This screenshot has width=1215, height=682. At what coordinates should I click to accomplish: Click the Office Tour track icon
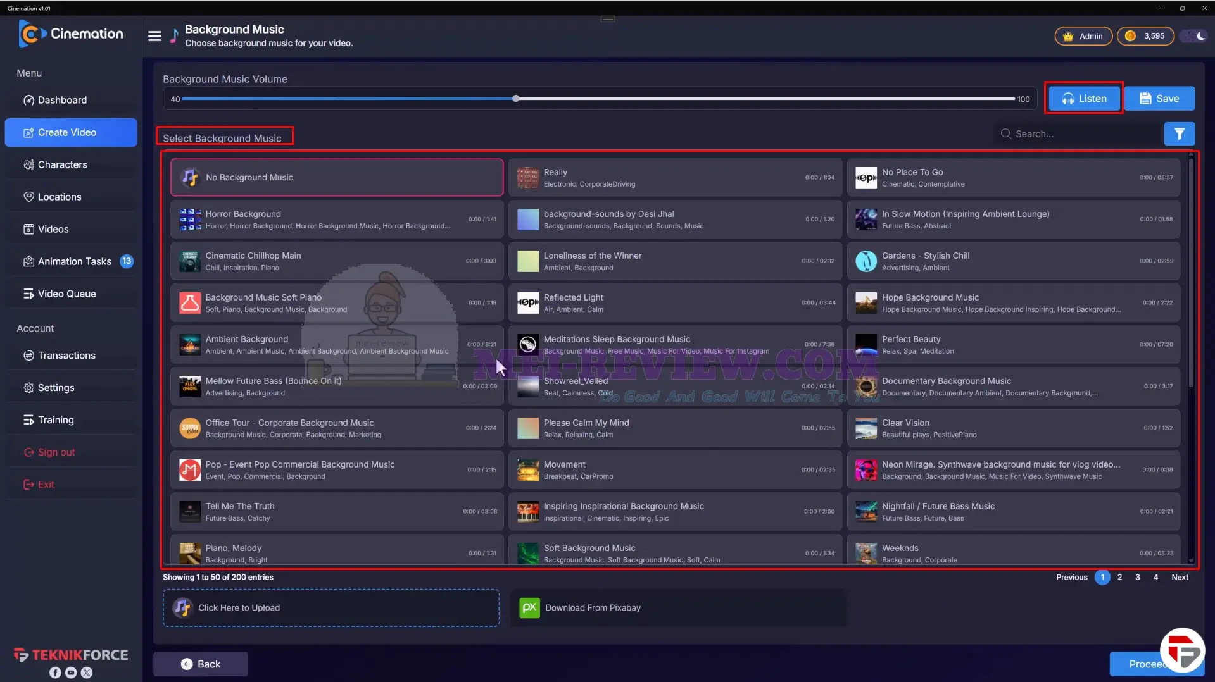[x=190, y=428]
